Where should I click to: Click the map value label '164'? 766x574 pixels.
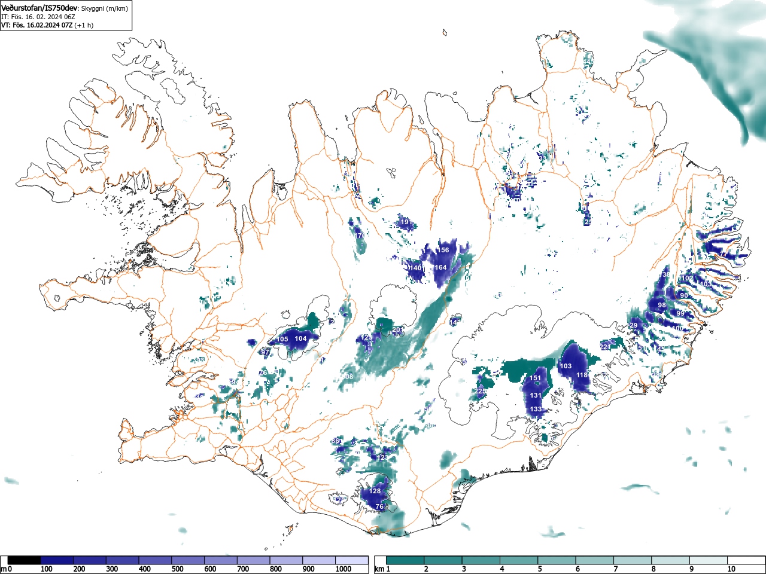(x=440, y=267)
